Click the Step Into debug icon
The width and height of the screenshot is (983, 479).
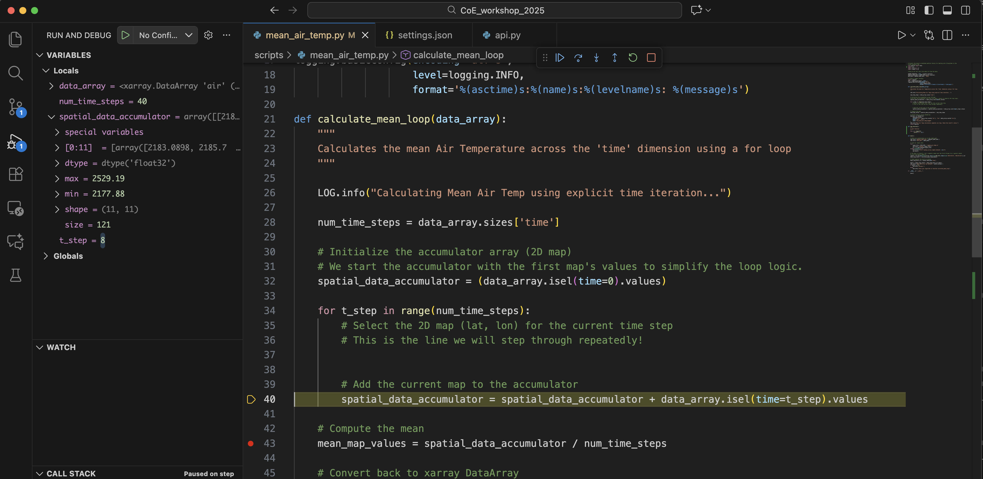pos(596,58)
